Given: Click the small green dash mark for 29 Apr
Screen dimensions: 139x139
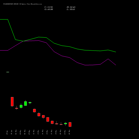Looking at the screenshot, I should tap(8, 72).
